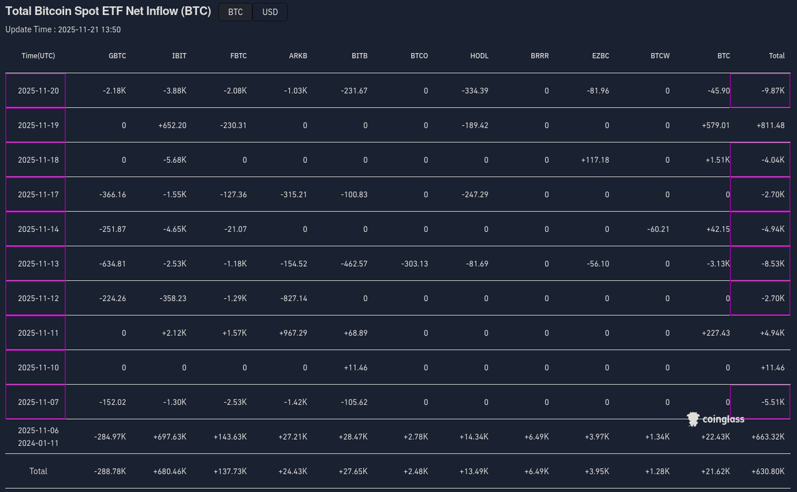Click the HODL column header

[x=479, y=56]
